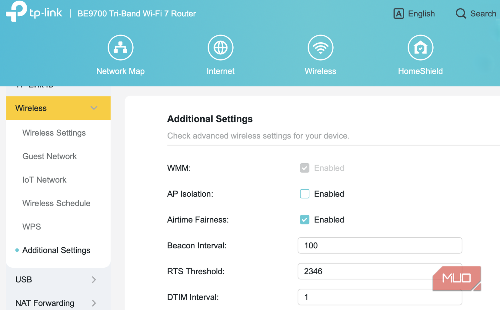Expand the USB sidebar section

pyautogui.click(x=58, y=279)
